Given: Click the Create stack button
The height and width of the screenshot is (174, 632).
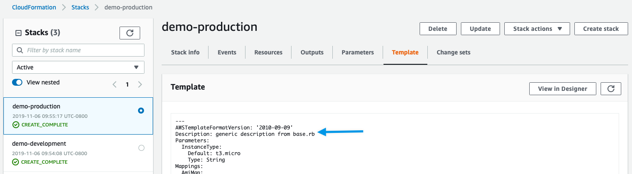Looking at the screenshot, I should click(x=601, y=29).
